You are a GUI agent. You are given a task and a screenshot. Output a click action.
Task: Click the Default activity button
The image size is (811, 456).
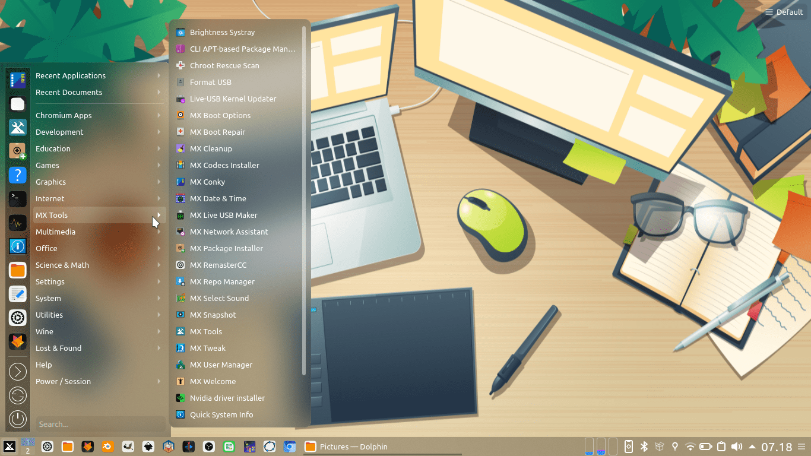tap(784, 12)
